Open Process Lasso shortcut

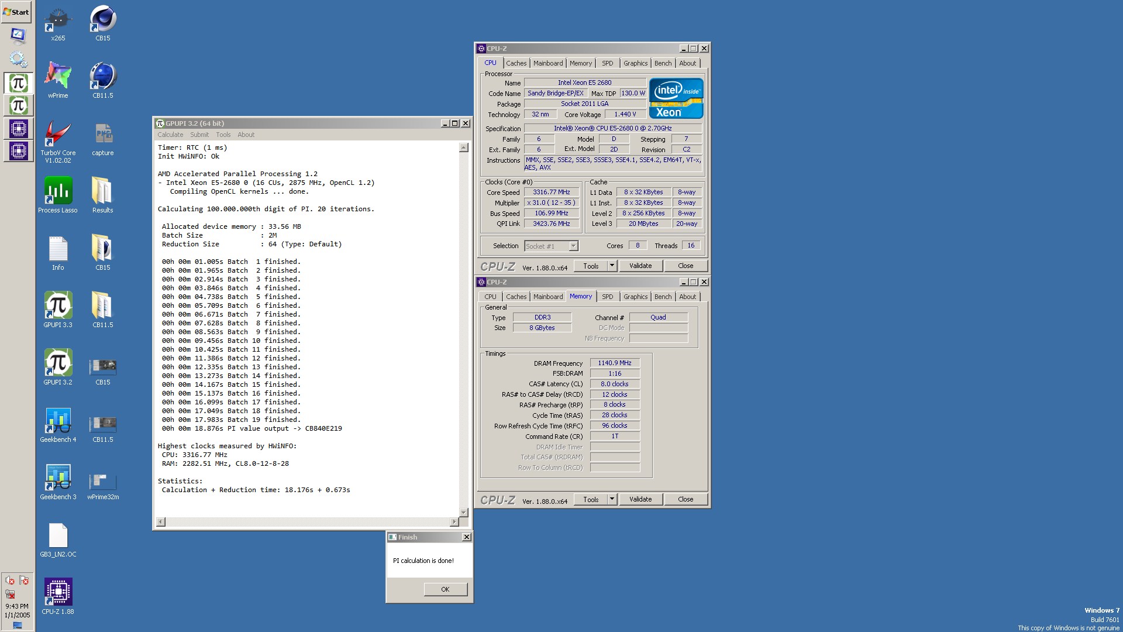(x=58, y=195)
